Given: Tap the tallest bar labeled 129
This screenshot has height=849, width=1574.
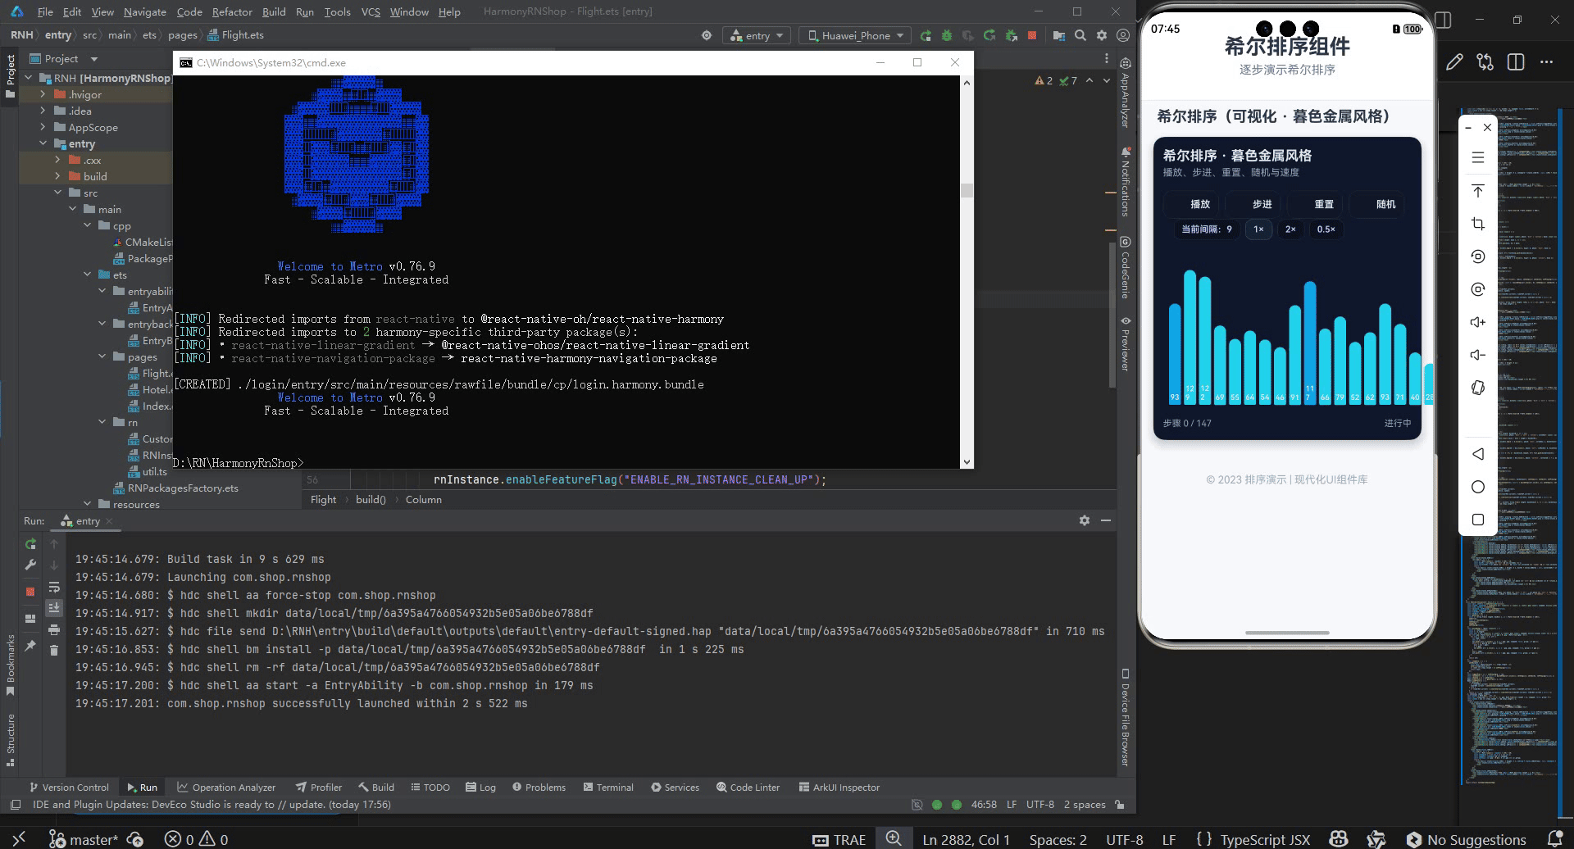Looking at the screenshot, I should pos(1190,337).
